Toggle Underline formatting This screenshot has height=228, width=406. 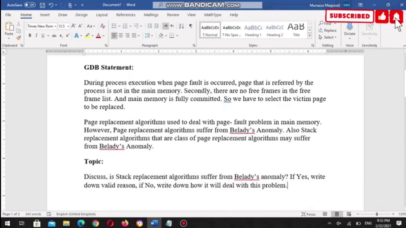(43, 35)
